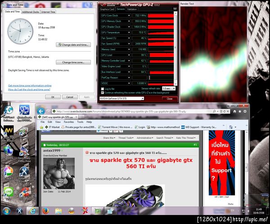Expand GPU Core Clock sensor dropdown
Image resolution: width=270 pixels, height=224 pixels.
[129, 15]
